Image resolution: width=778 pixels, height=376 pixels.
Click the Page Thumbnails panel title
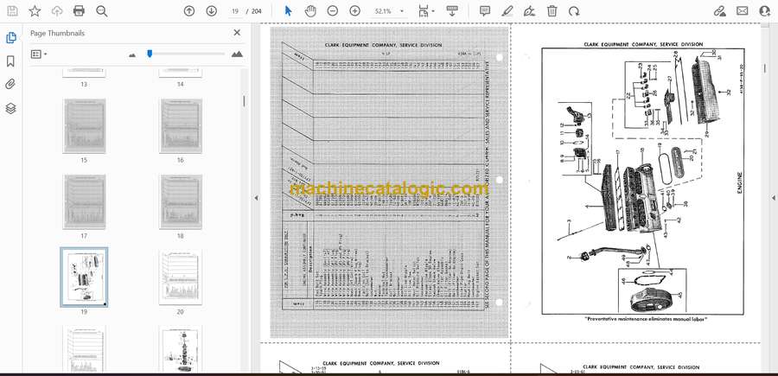pyautogui.click(x=58, y=33)
